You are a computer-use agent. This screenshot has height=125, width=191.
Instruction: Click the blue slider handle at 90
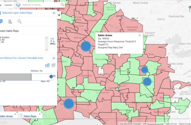51,76
